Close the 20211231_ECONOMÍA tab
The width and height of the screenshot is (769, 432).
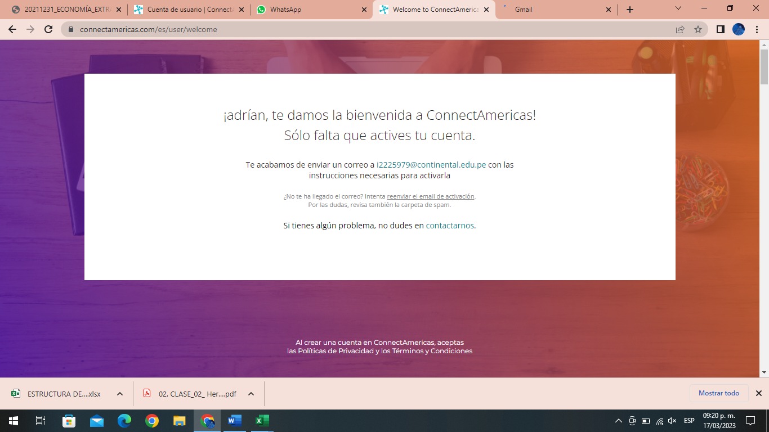pyautogui.click(x=118, y=10)
